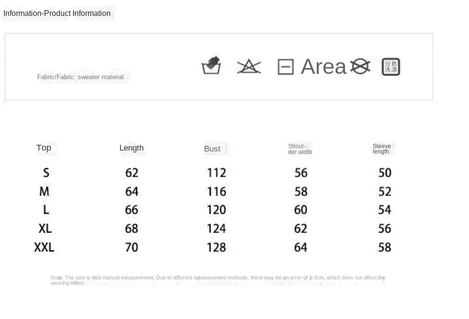Image resolution: width=469 pixels, height=319 pixels.
Task: Select the size XXL row label
Action: [x=44, y=247]
